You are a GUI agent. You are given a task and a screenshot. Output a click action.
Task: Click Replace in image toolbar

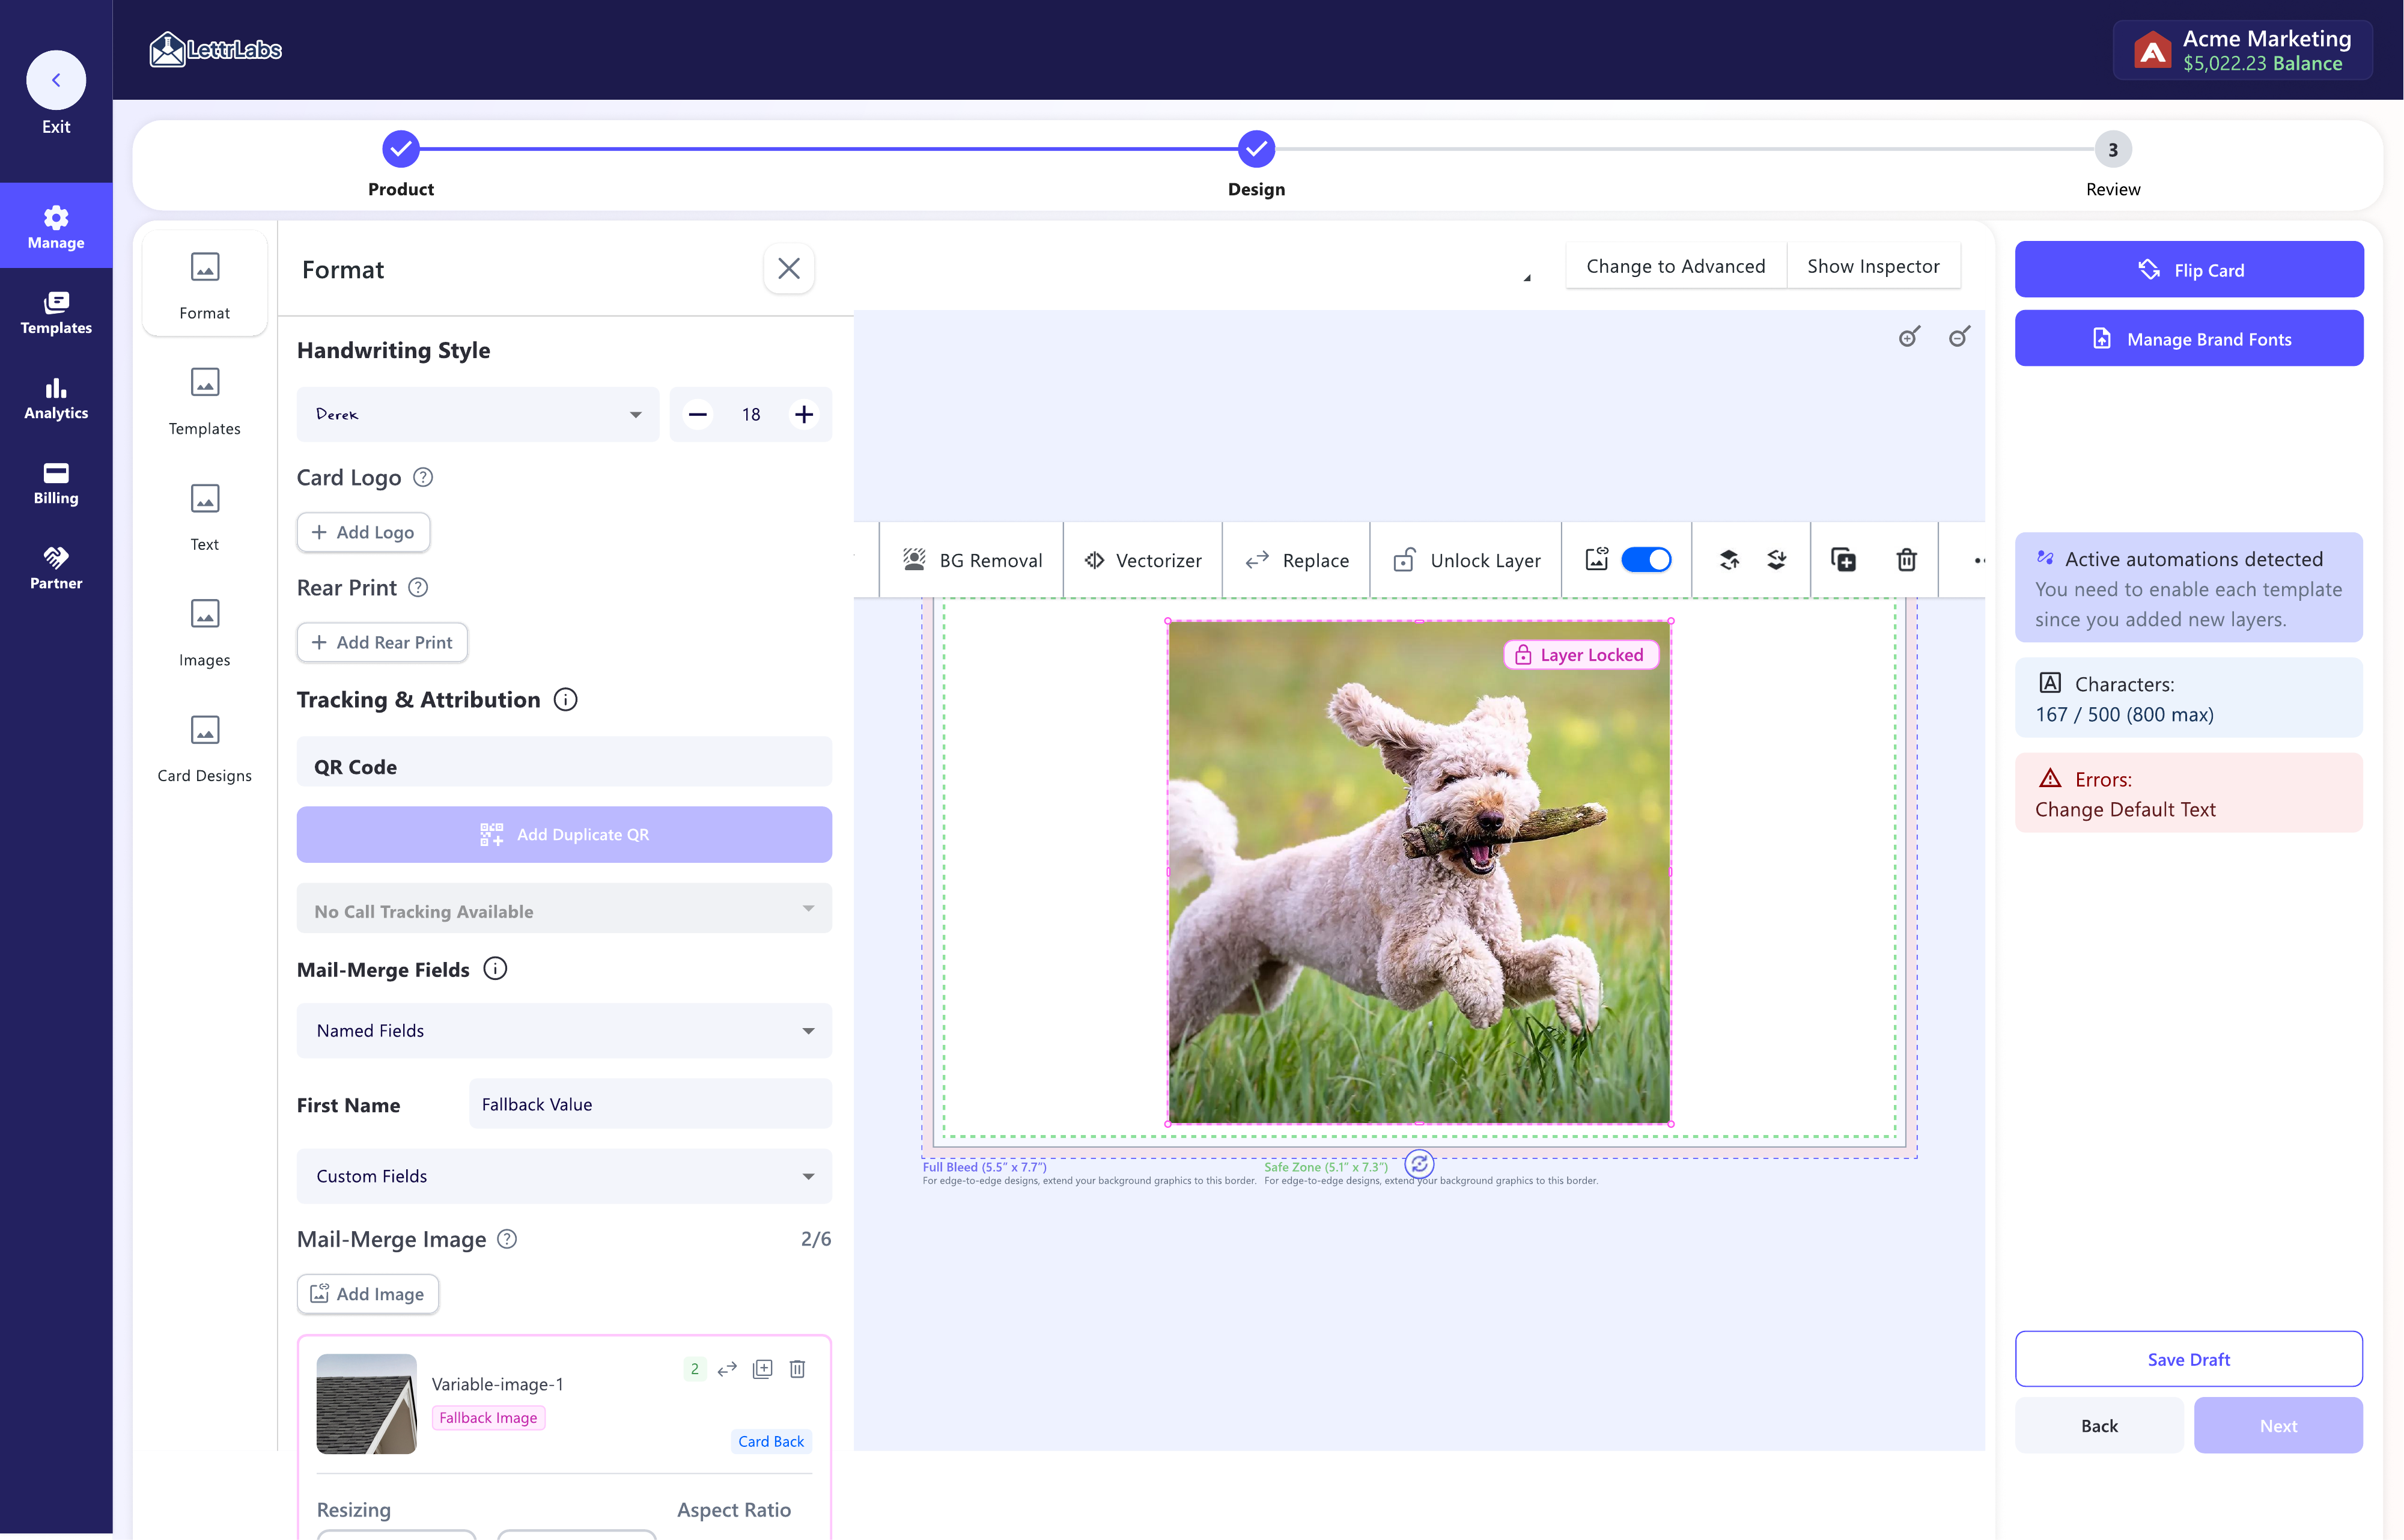coord(1297,560)
